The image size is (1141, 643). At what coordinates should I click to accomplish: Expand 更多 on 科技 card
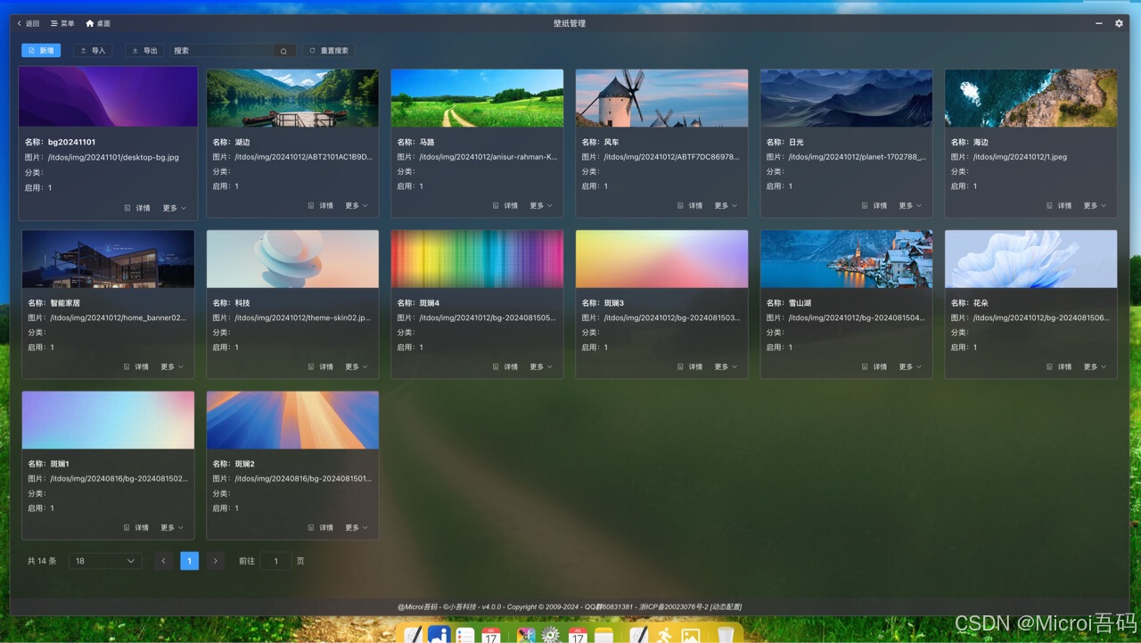pyautogui.click(x=357, y=367)
